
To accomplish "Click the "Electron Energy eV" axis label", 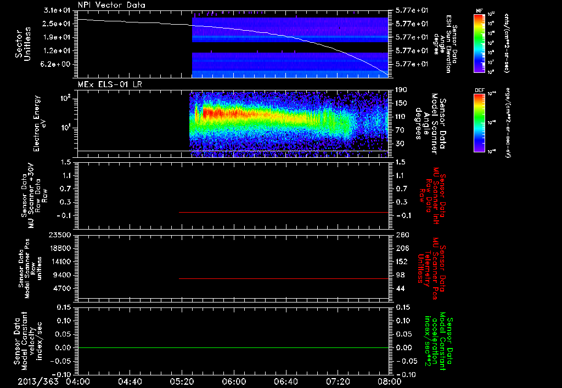I will tap(40, 123).
